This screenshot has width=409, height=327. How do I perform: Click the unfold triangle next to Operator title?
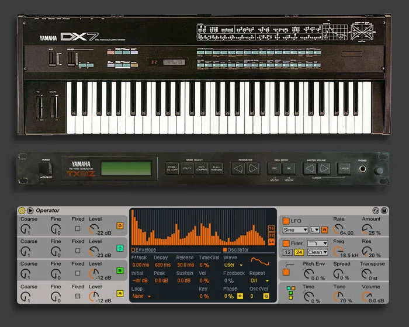30,210
